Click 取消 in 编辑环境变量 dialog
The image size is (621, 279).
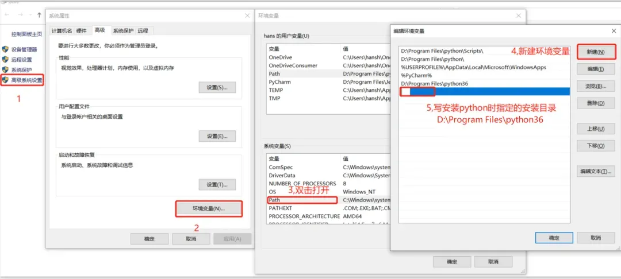596,238
